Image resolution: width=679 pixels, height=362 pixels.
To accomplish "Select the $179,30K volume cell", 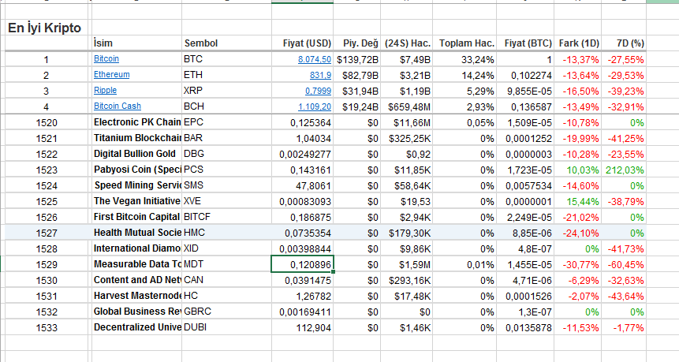I will [407, 233].
